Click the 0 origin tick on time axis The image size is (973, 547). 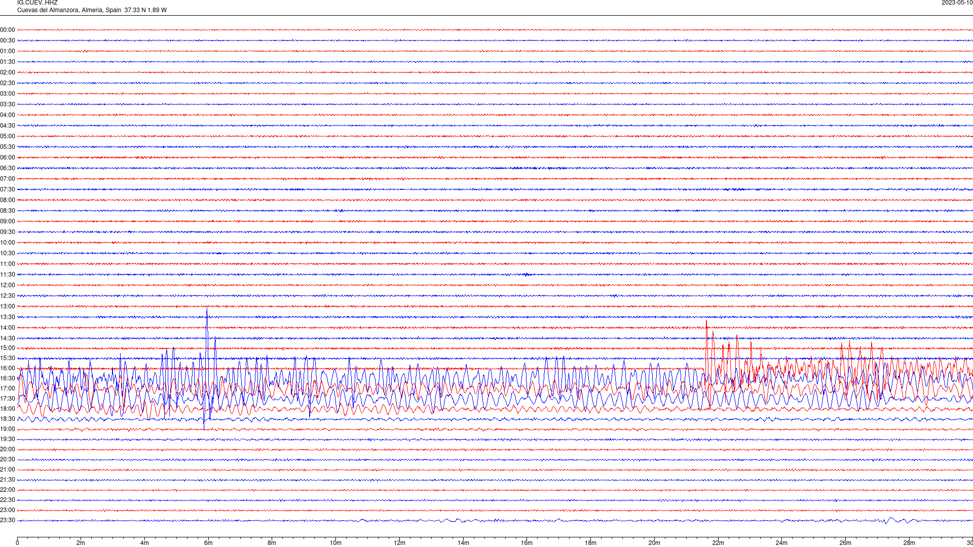point(17,543)
